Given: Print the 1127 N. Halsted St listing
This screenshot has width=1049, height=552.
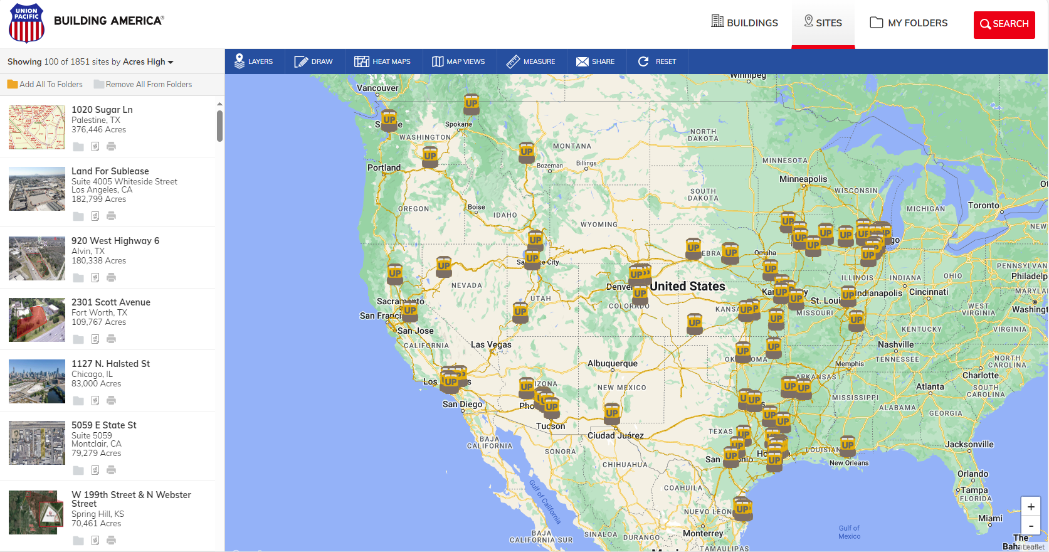Looking at the screenshot, I should 111,401.
